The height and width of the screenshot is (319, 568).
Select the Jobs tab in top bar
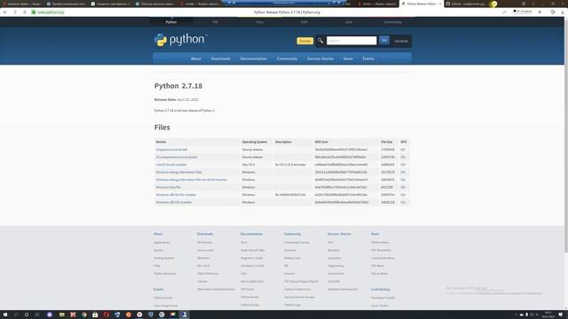tap(349, 22)
